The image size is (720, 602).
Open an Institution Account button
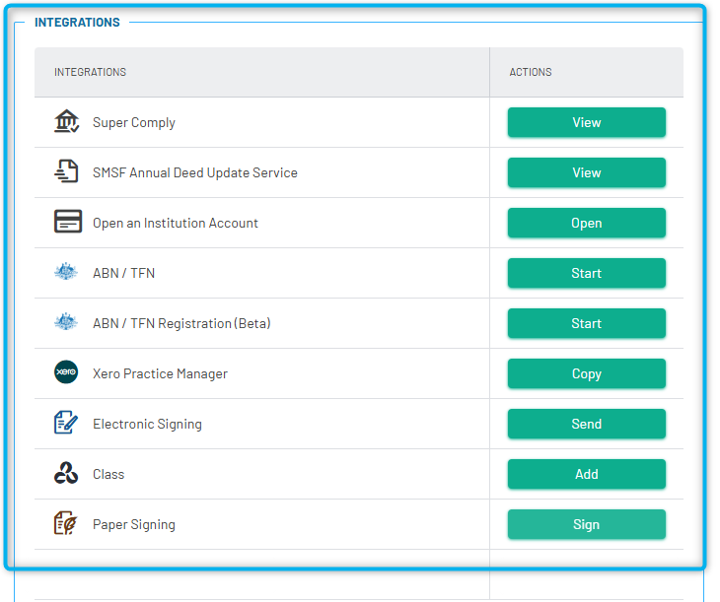tap(587, 223)
